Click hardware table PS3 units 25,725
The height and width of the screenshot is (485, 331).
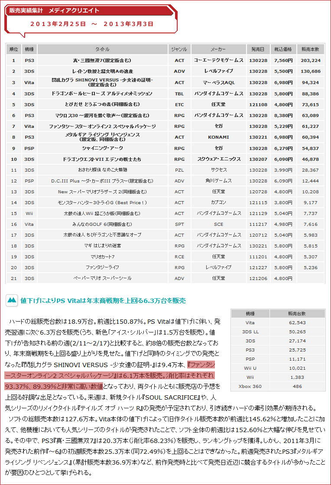(297, 350)
